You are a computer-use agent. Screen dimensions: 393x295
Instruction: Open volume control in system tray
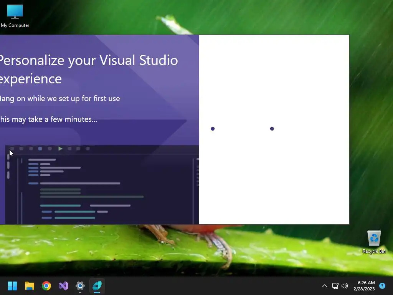point(345,286)
